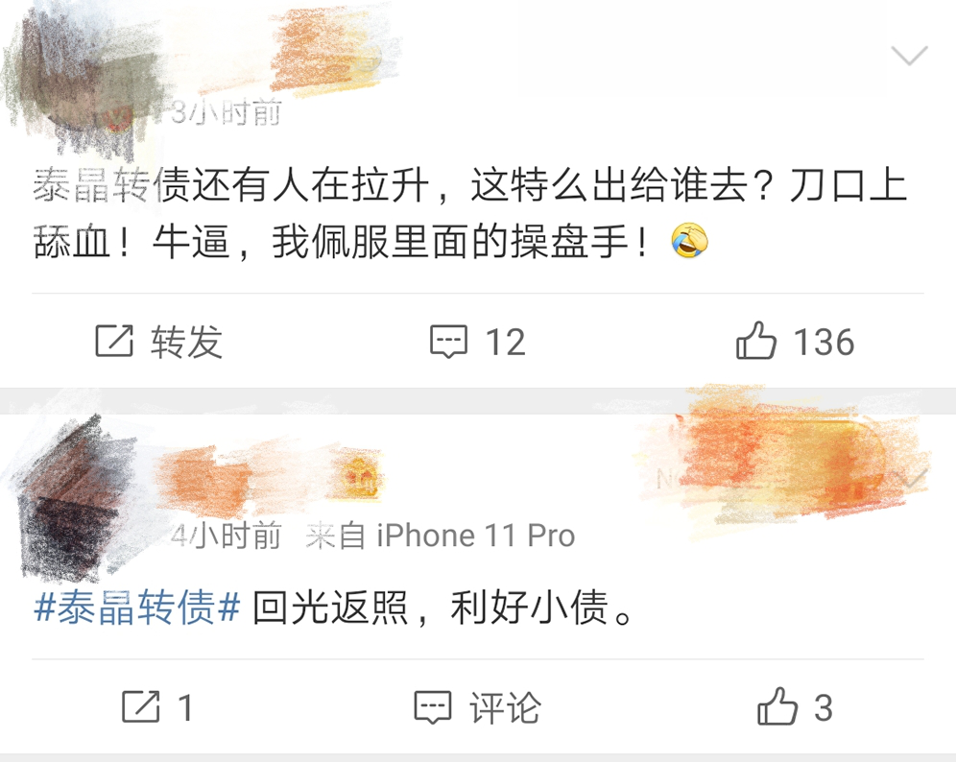Open comment bubble icon on second post
Screen dimensions: 956x762
coord(433,707)
